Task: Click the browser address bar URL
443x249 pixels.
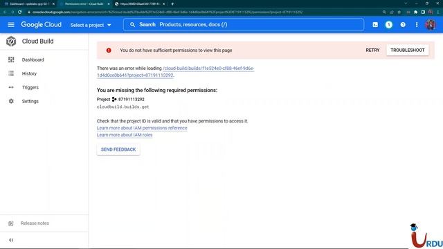Action: (x=168, y=12)
